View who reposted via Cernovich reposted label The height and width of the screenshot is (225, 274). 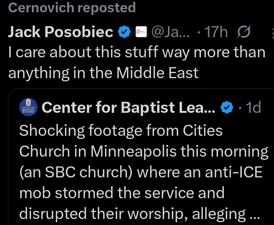[x=72, y=7]
